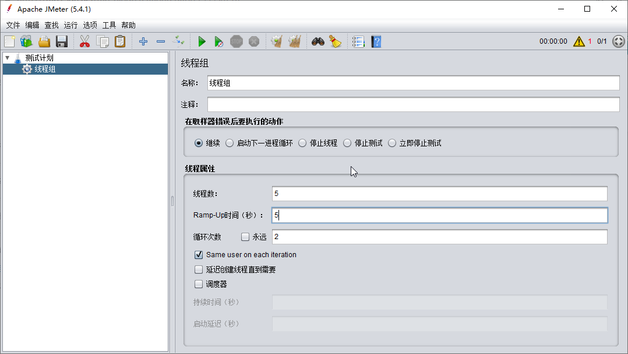This screenshot has height=354, width=628.
Task: Click the gray Stop icon
Action: tap(237, 41)
